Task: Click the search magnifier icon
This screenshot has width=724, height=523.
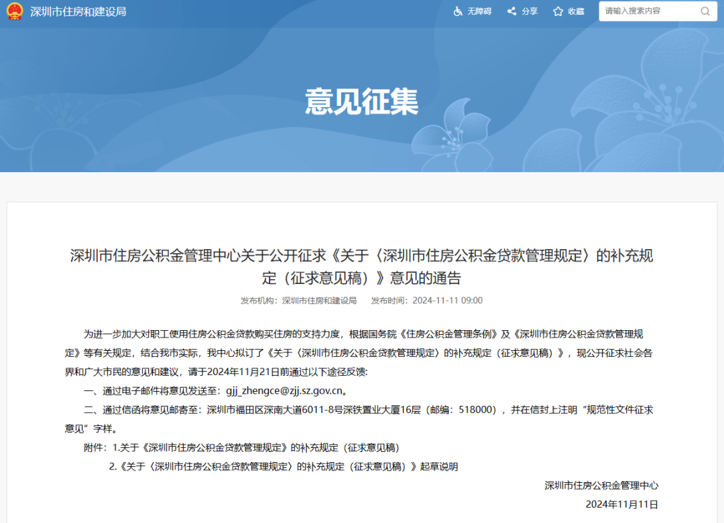Action: tap(705, 11)
